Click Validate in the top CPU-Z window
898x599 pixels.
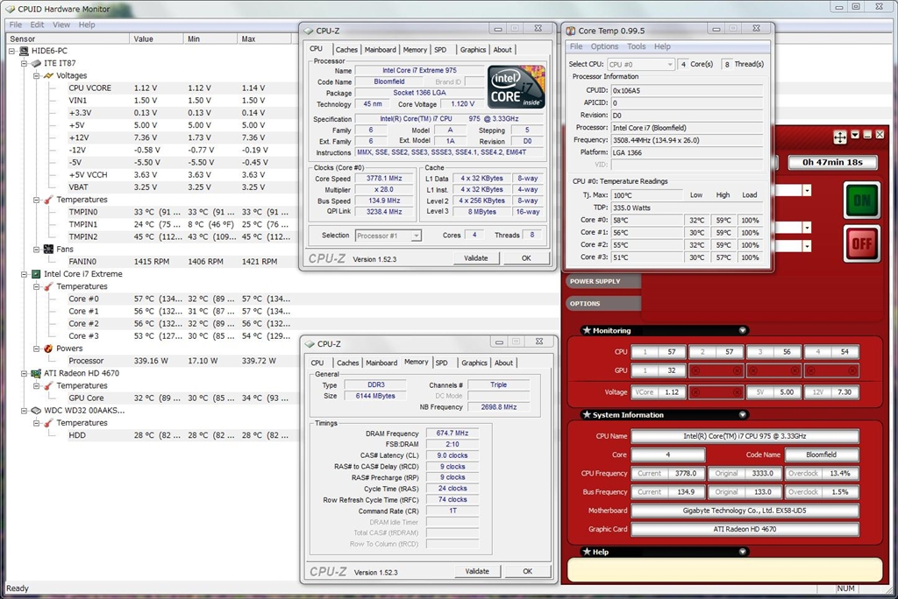[476, 258]
